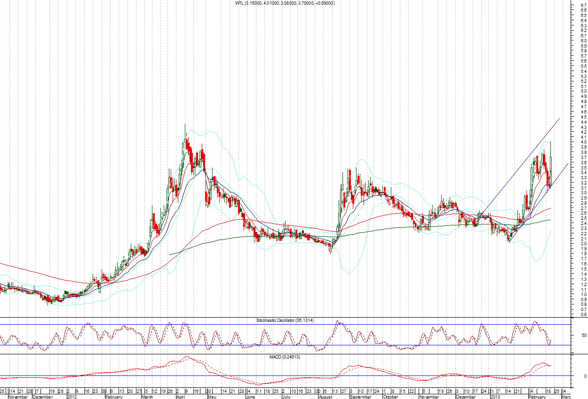Select the MACD indicator label
The image size is (588, 399).
[285, 357]
